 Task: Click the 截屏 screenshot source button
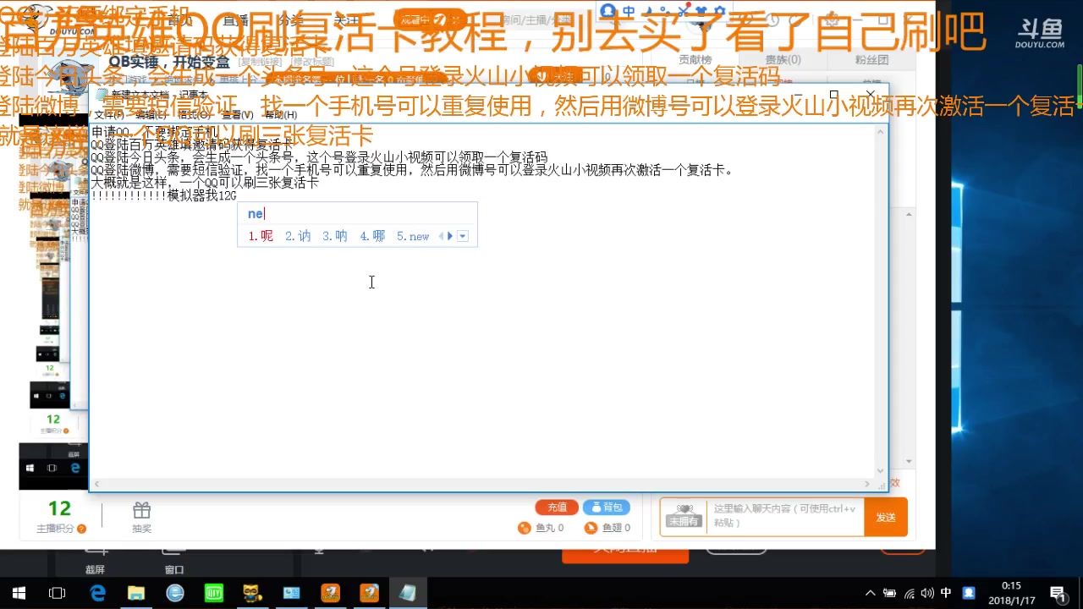[95, 562]
